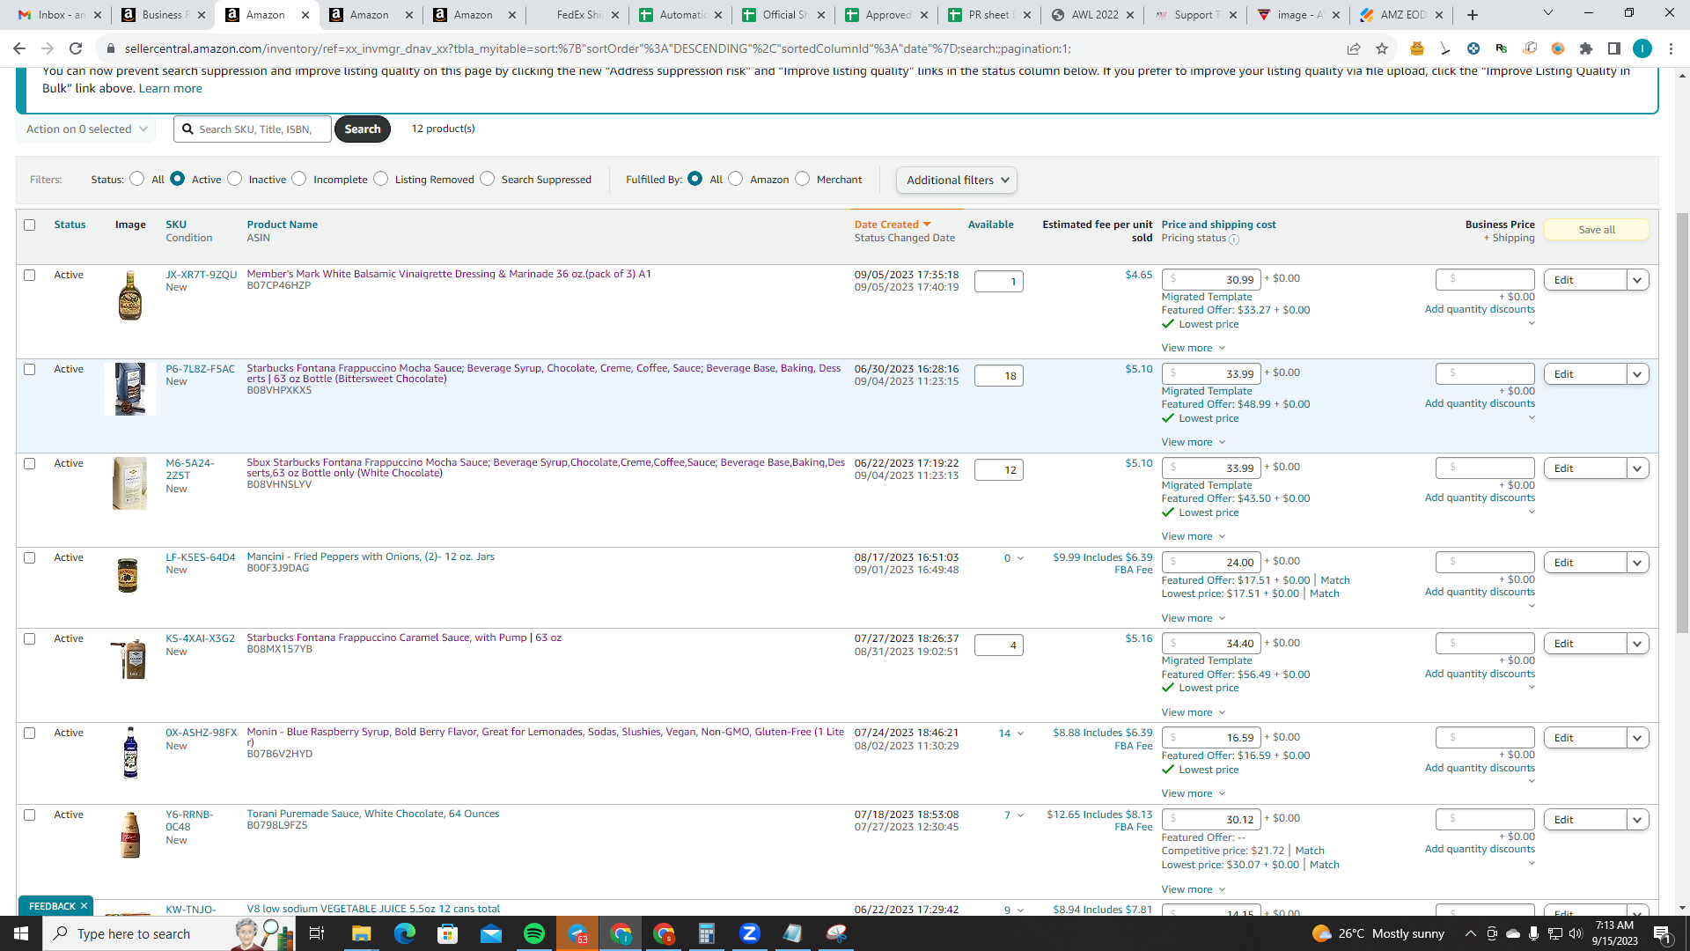
Task: Tick the checkbox for Member's Mark Balsamic Vinaigrette
Action: coord(29,275)
